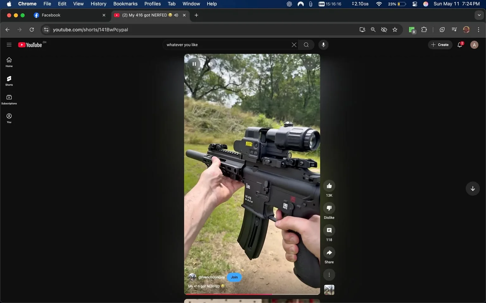
Task: Open the green extension with badge 3
Action: [x=412, y=30]
